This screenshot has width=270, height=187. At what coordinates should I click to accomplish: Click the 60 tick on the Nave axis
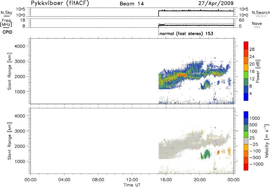(241, 20)
